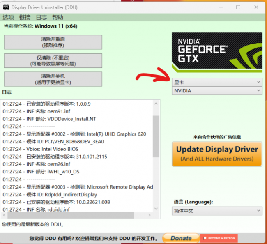Click Update Display Driver ad button
The height and width of the screenshot is (244, 267).
(x=217, y=154)
